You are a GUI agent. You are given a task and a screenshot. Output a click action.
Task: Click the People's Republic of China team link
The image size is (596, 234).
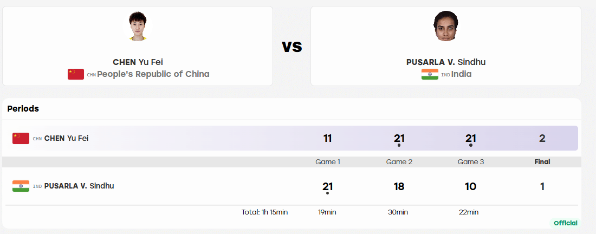click(x=153, y=74)
